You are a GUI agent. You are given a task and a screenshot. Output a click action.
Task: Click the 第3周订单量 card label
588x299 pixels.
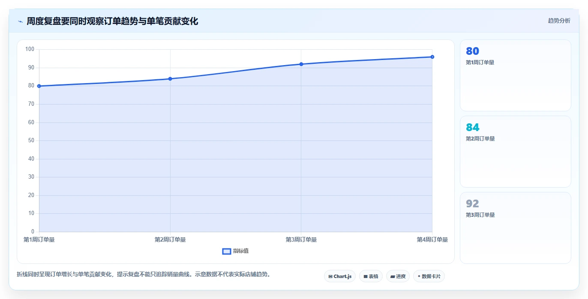[480, 215]
